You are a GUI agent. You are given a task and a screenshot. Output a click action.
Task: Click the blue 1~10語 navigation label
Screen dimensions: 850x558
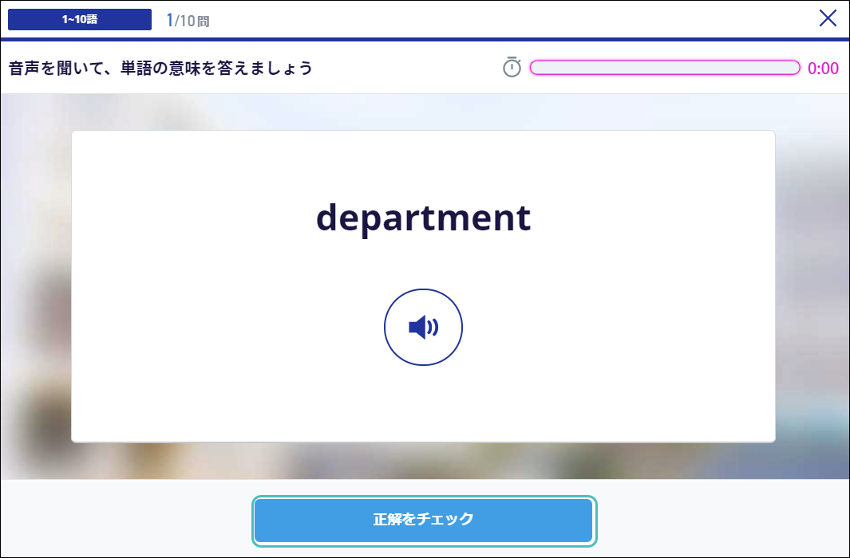79,19
